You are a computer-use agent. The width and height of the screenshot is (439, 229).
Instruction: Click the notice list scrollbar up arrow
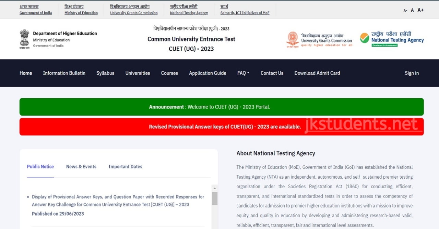(x=215, y=188)
